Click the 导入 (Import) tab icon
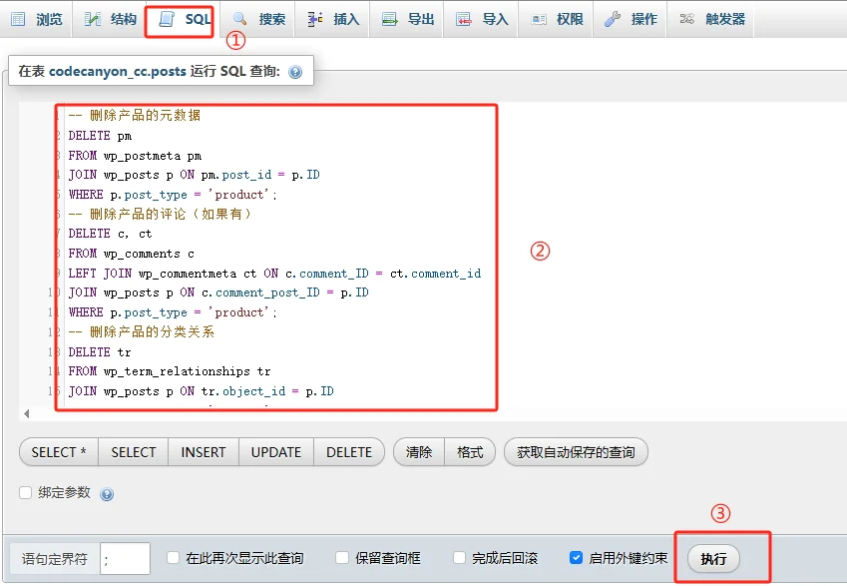The width and height of the screenshot is (847, 586). click(463, 19)
